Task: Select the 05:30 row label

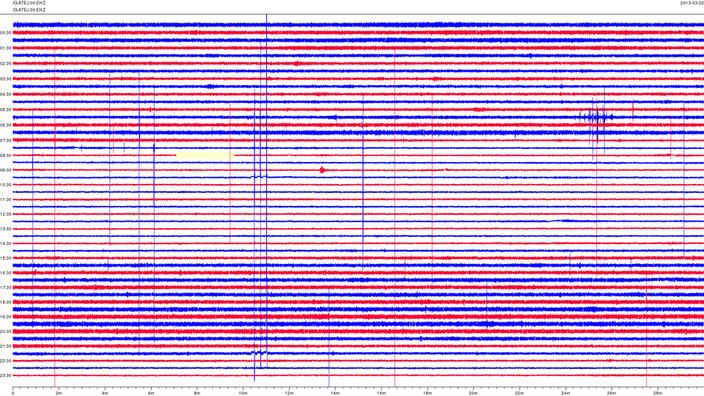Action: 6,109
